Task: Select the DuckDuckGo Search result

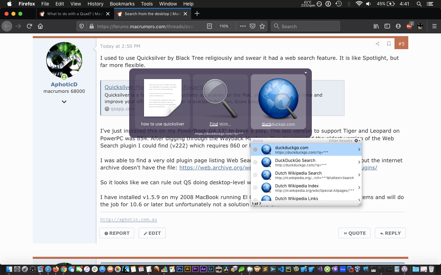Action: point(306,162)
